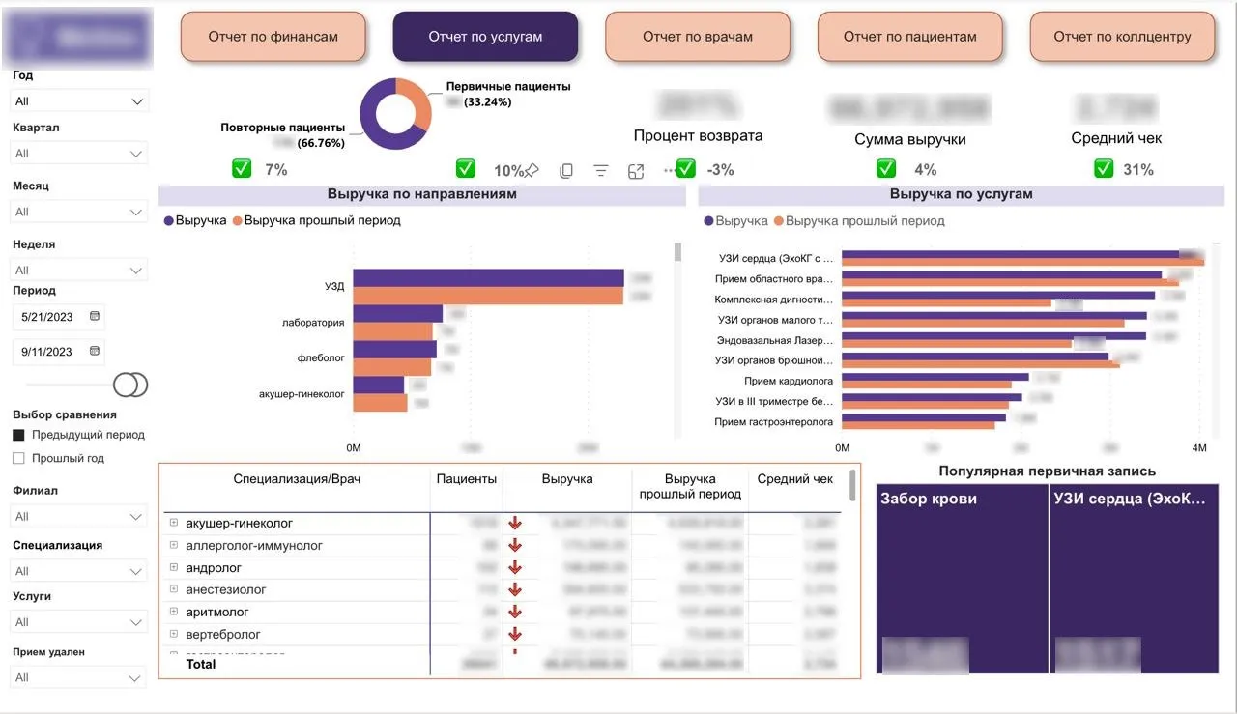Open calendar picker for 5/21/2023 start date
This screenshot has height=714, width=1237.
[94, 316]
